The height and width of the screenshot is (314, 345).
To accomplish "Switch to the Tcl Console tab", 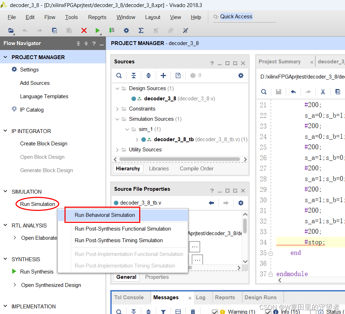I will click(x=129, y=297).
